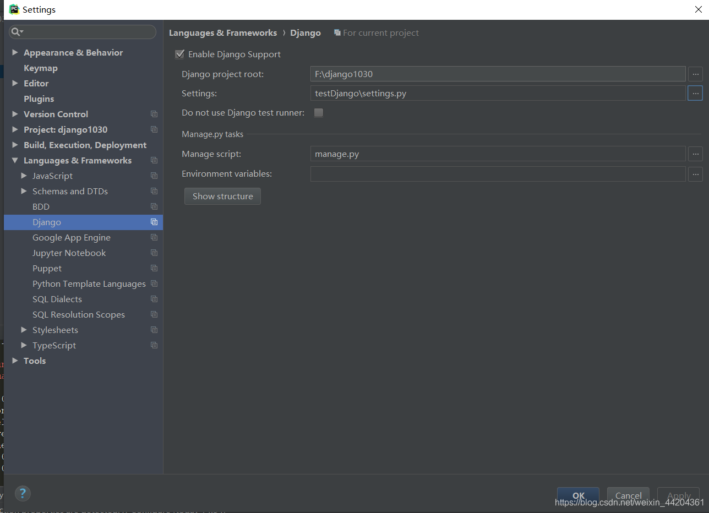The width and height of the screenshot is (709, 513).
Task: Click the empty Environment variables field
Action: [x=498, y=174]
